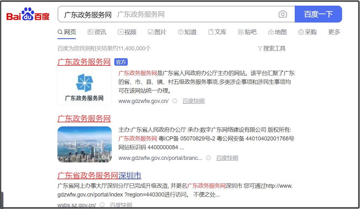
Task: Open the first 广东政务服务网 result link
Action: [x=84, y=62]
